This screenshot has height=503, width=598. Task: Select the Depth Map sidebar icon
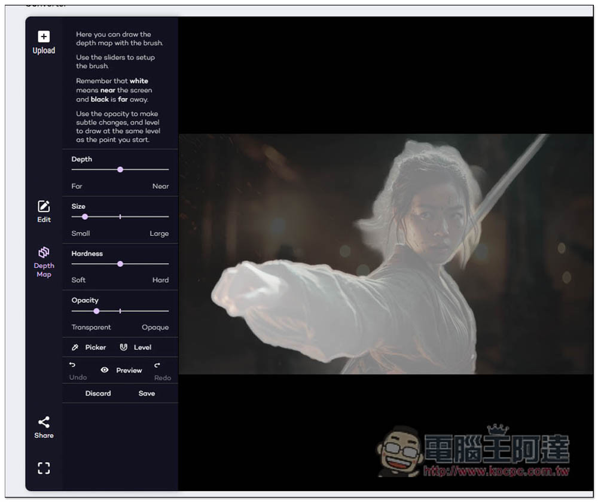[x=44, y=252]
